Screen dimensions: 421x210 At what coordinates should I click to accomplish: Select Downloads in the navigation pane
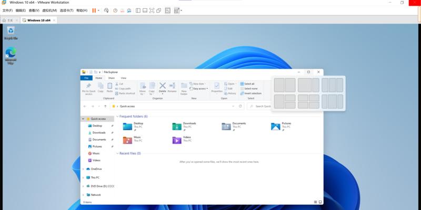(98, 133)
